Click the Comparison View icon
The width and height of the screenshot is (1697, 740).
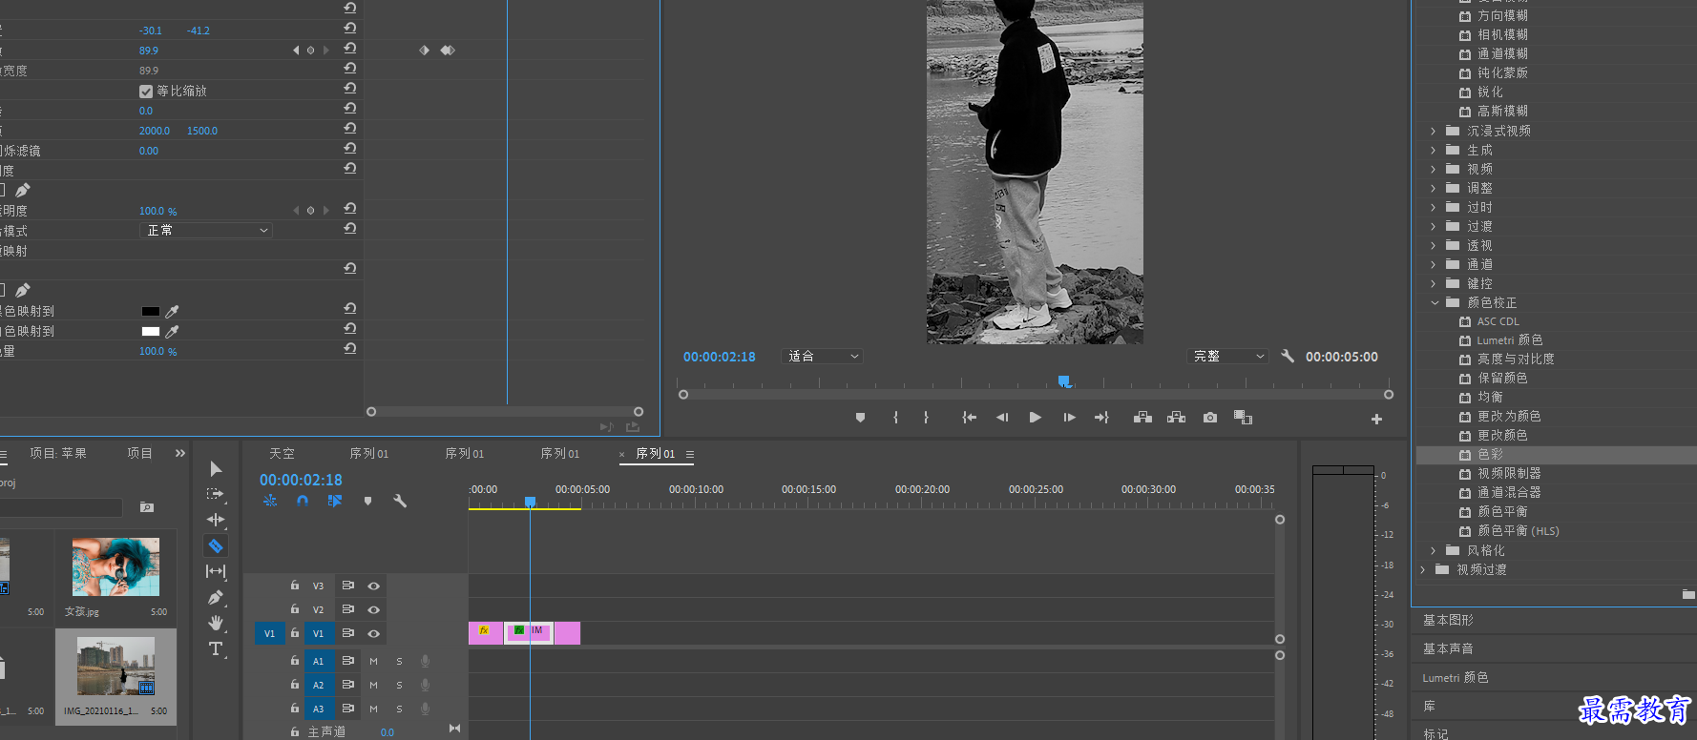pos(1243,418)
